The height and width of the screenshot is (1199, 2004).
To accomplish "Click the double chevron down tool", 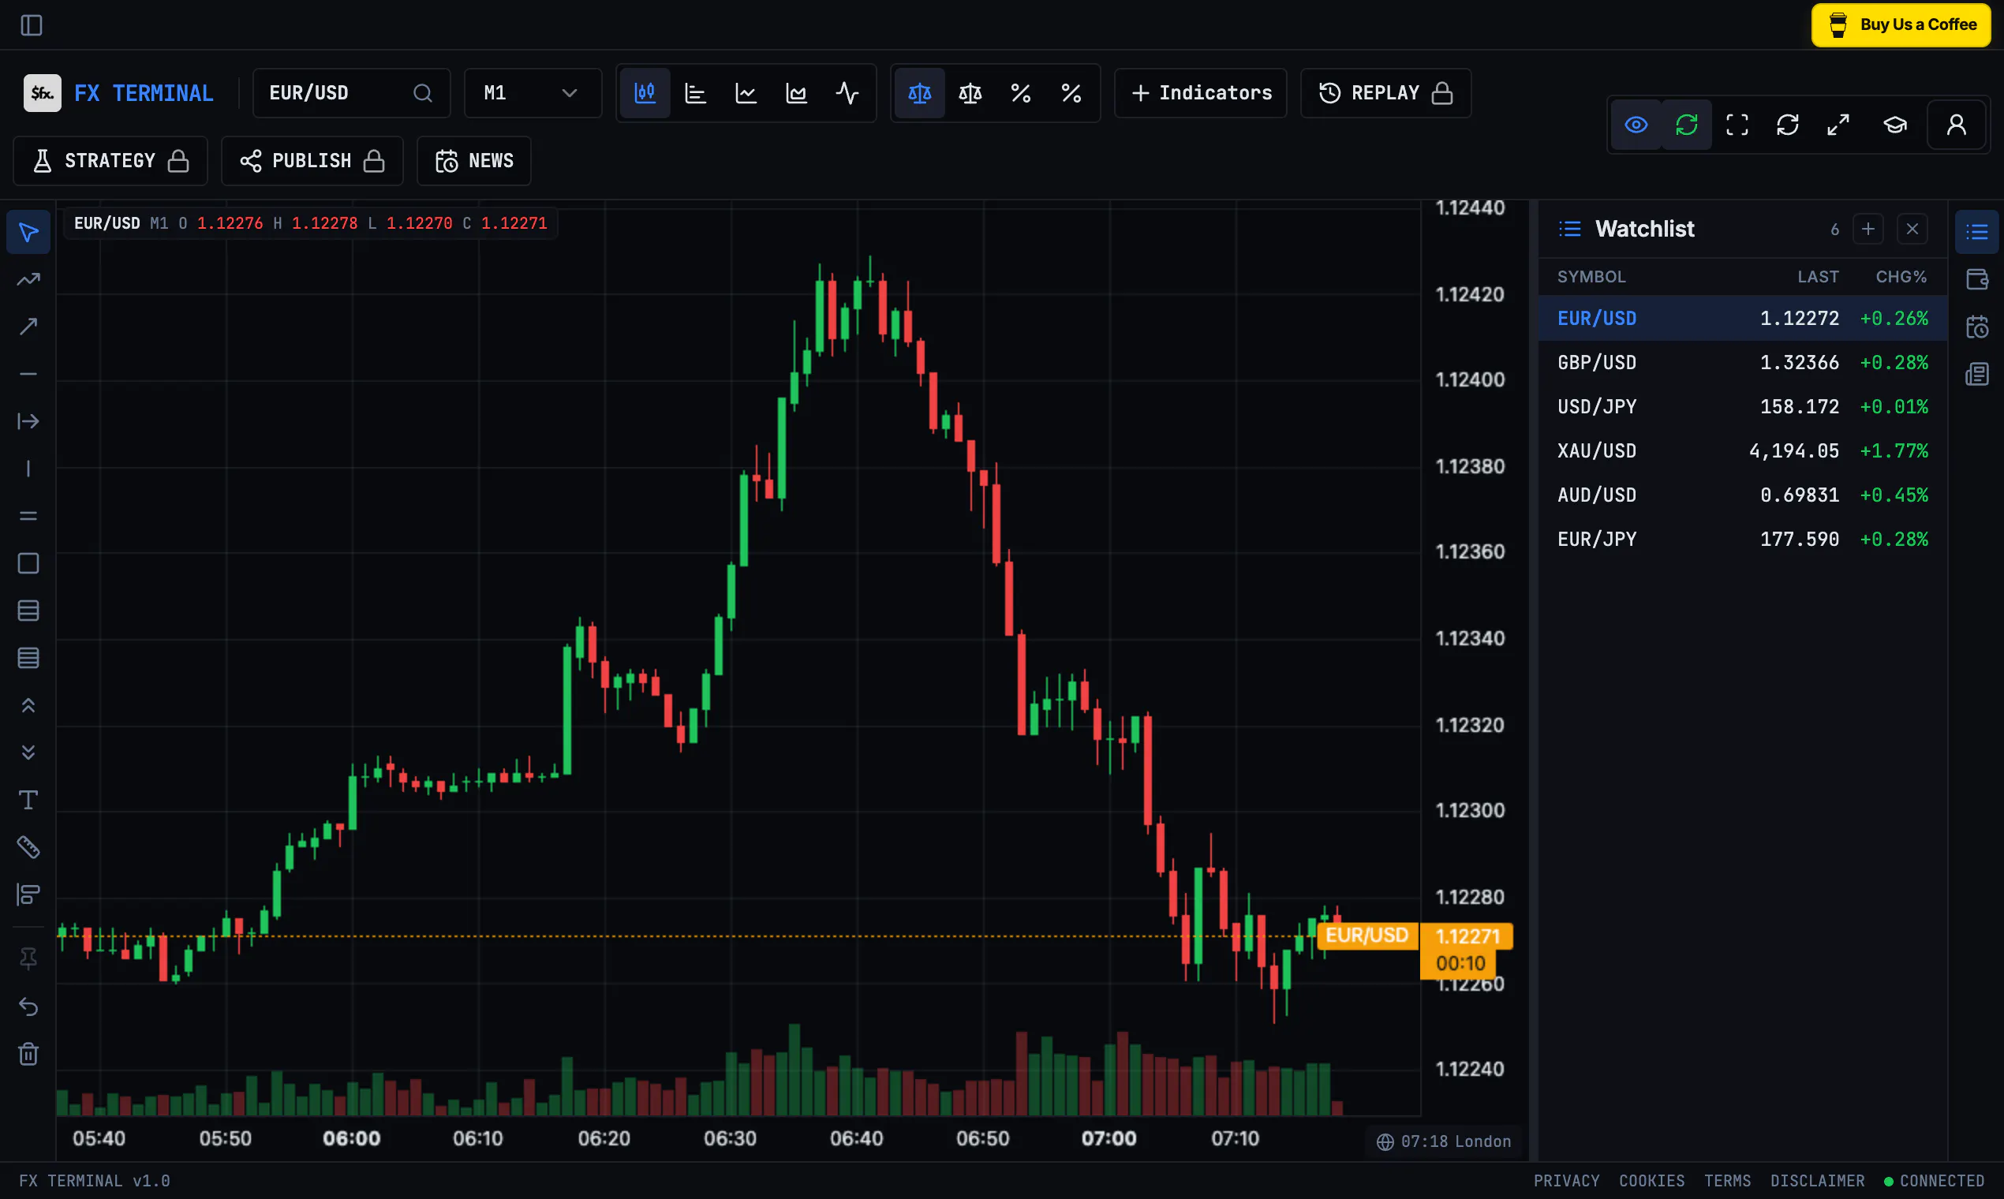I will 28,753.
